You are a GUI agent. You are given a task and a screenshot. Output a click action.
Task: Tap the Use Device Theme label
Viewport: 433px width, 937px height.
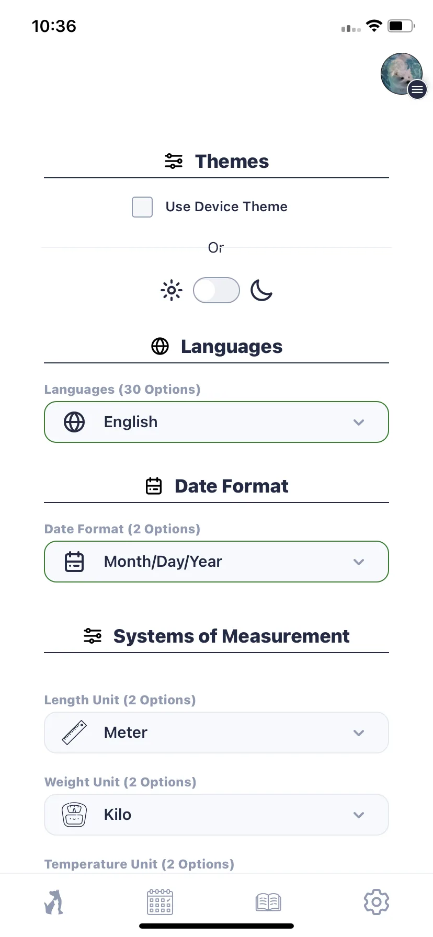coord(226,207)
